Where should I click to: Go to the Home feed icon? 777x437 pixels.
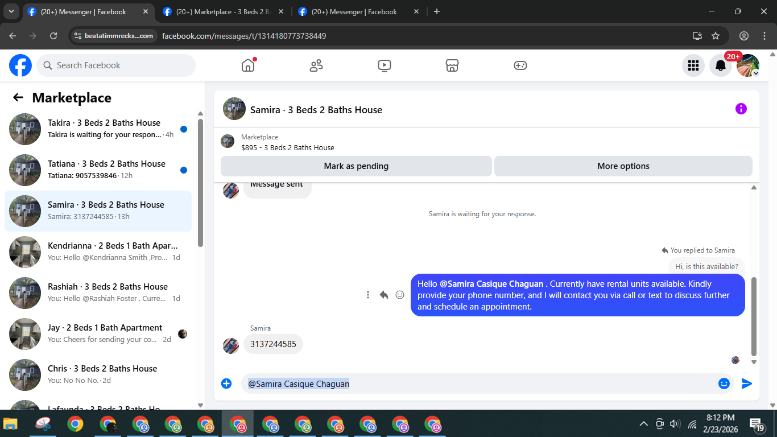248,65
